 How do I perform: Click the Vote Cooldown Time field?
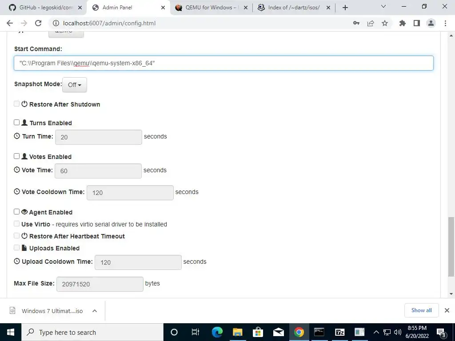pos(130,193)
